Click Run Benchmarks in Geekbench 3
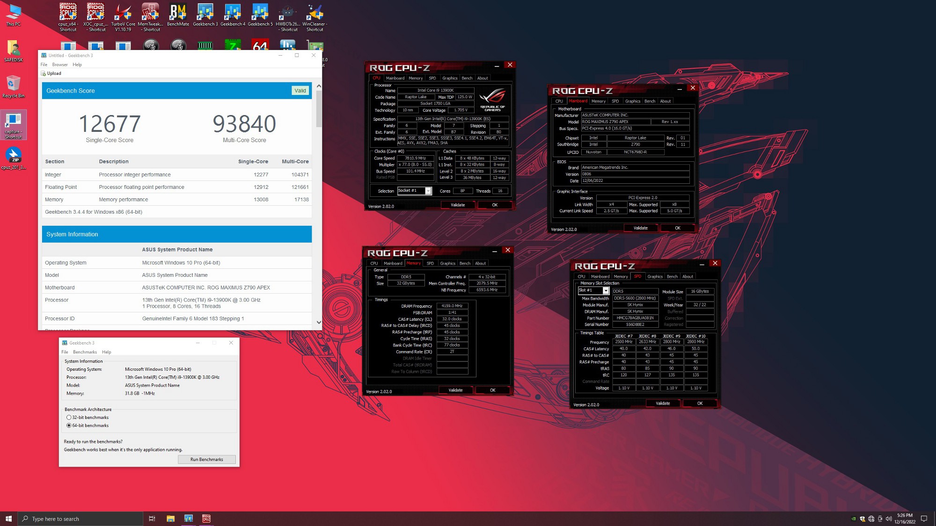The width and height of the screenshot is (936, 526). [206, 460]
